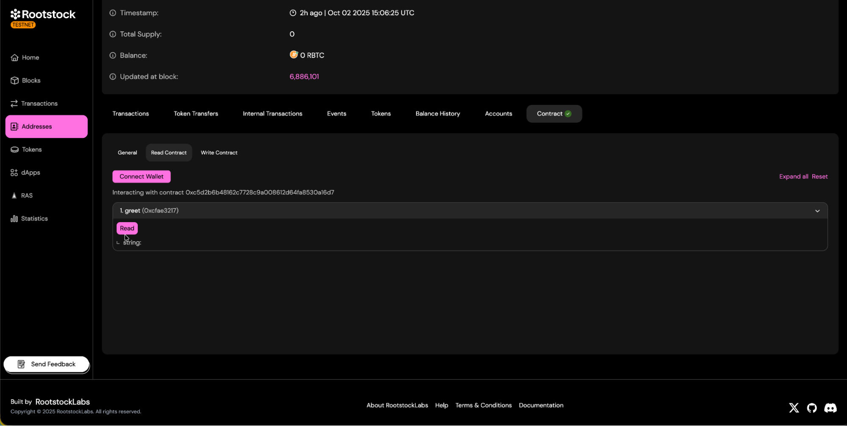The width and height of the screenshot is (847, 426).
Task: Switch to the Write Contract tab
Action: pyautogui.click(x=219, y=153)
